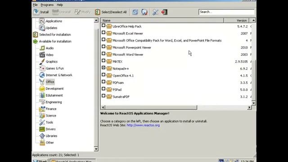288x162 pixels.
Task: Click the Edutainment category icon
Action: click(x=42, y=95)
